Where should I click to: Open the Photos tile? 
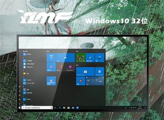pos(100,57)
